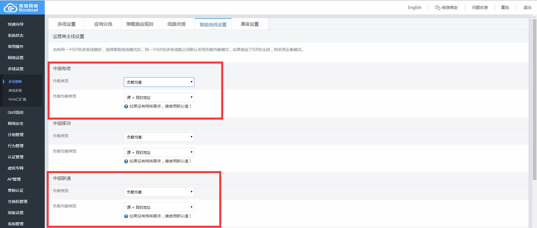The width and height of the screenshot is (537, 228).
Task: Open 中国联通 负载类型 dropdown
Action: coord(159,192)
